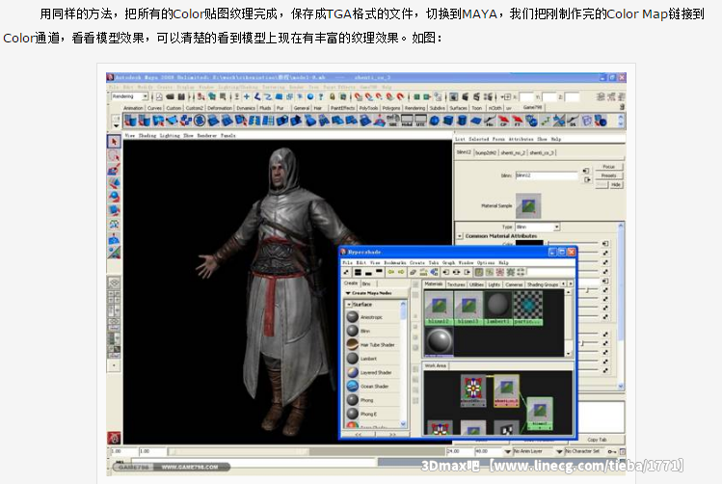
Task: Create a Phong E material node
Action: click(372, 414)
